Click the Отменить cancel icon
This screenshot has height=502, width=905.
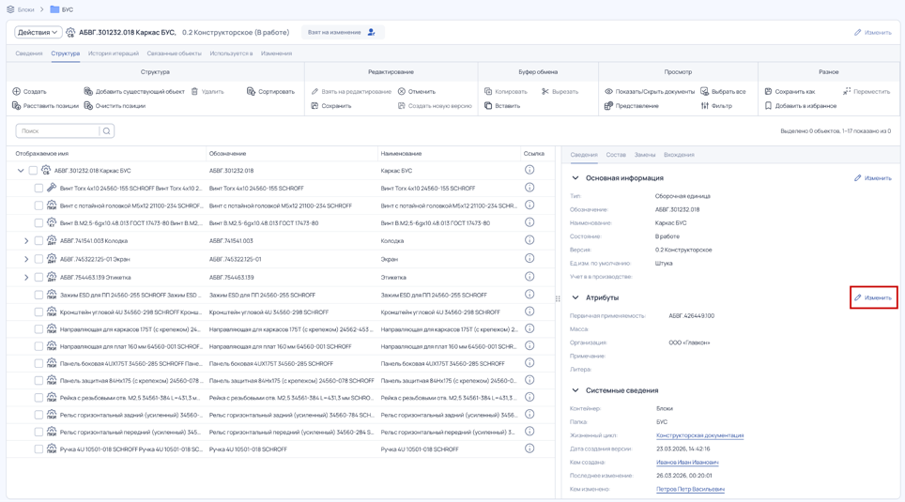(x=402, y=91)
